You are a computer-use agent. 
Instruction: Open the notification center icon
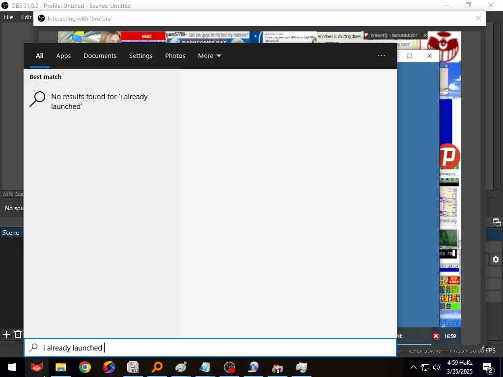pyautogui.click(x=488, y=367)
